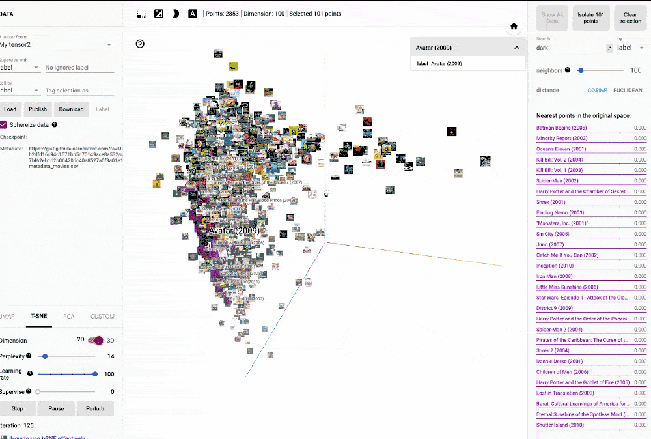The width and height of the screenshot is (651, 439).
Task: Open the search by label dropdown
Action: [631, 48]
